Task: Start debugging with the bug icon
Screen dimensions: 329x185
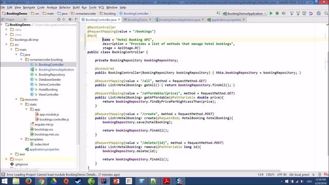Action: coord(277,13)
